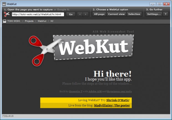Open the TOKI WOKI. breadcrumb link

14,21
